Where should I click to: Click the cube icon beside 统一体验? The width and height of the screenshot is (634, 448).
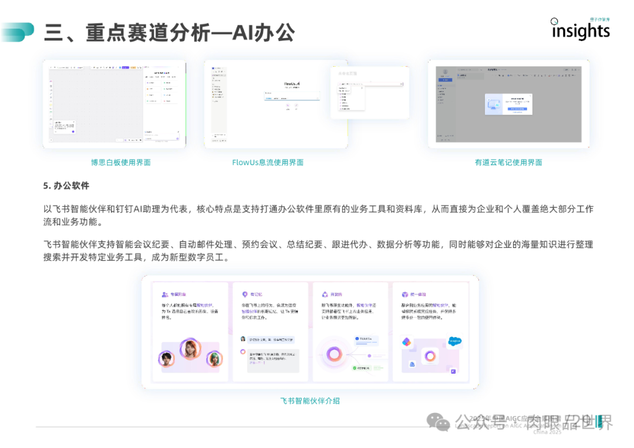pos(404,294)
